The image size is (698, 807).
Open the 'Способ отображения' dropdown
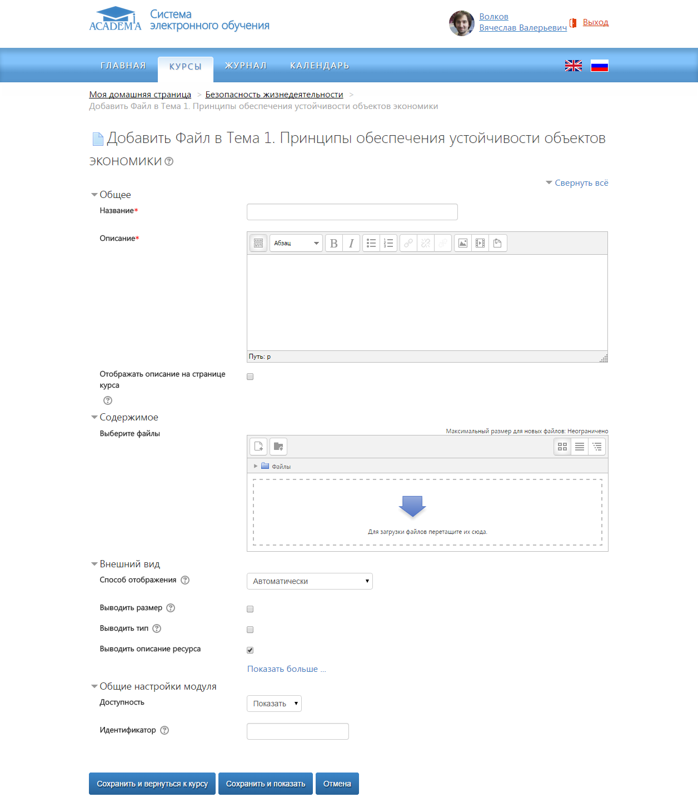point(310,581)
